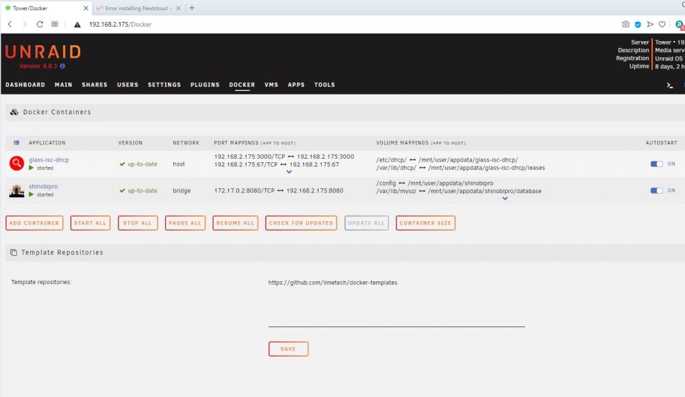Open the Settings menu
Screen dimensions: 685x397
pyautogui.click(x=164, y=85)
